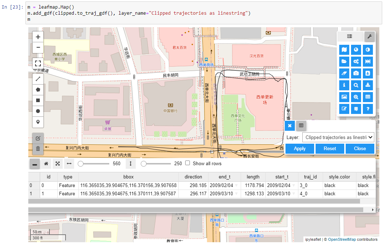Select the draw polygon tool

click(x=38, y=90)
